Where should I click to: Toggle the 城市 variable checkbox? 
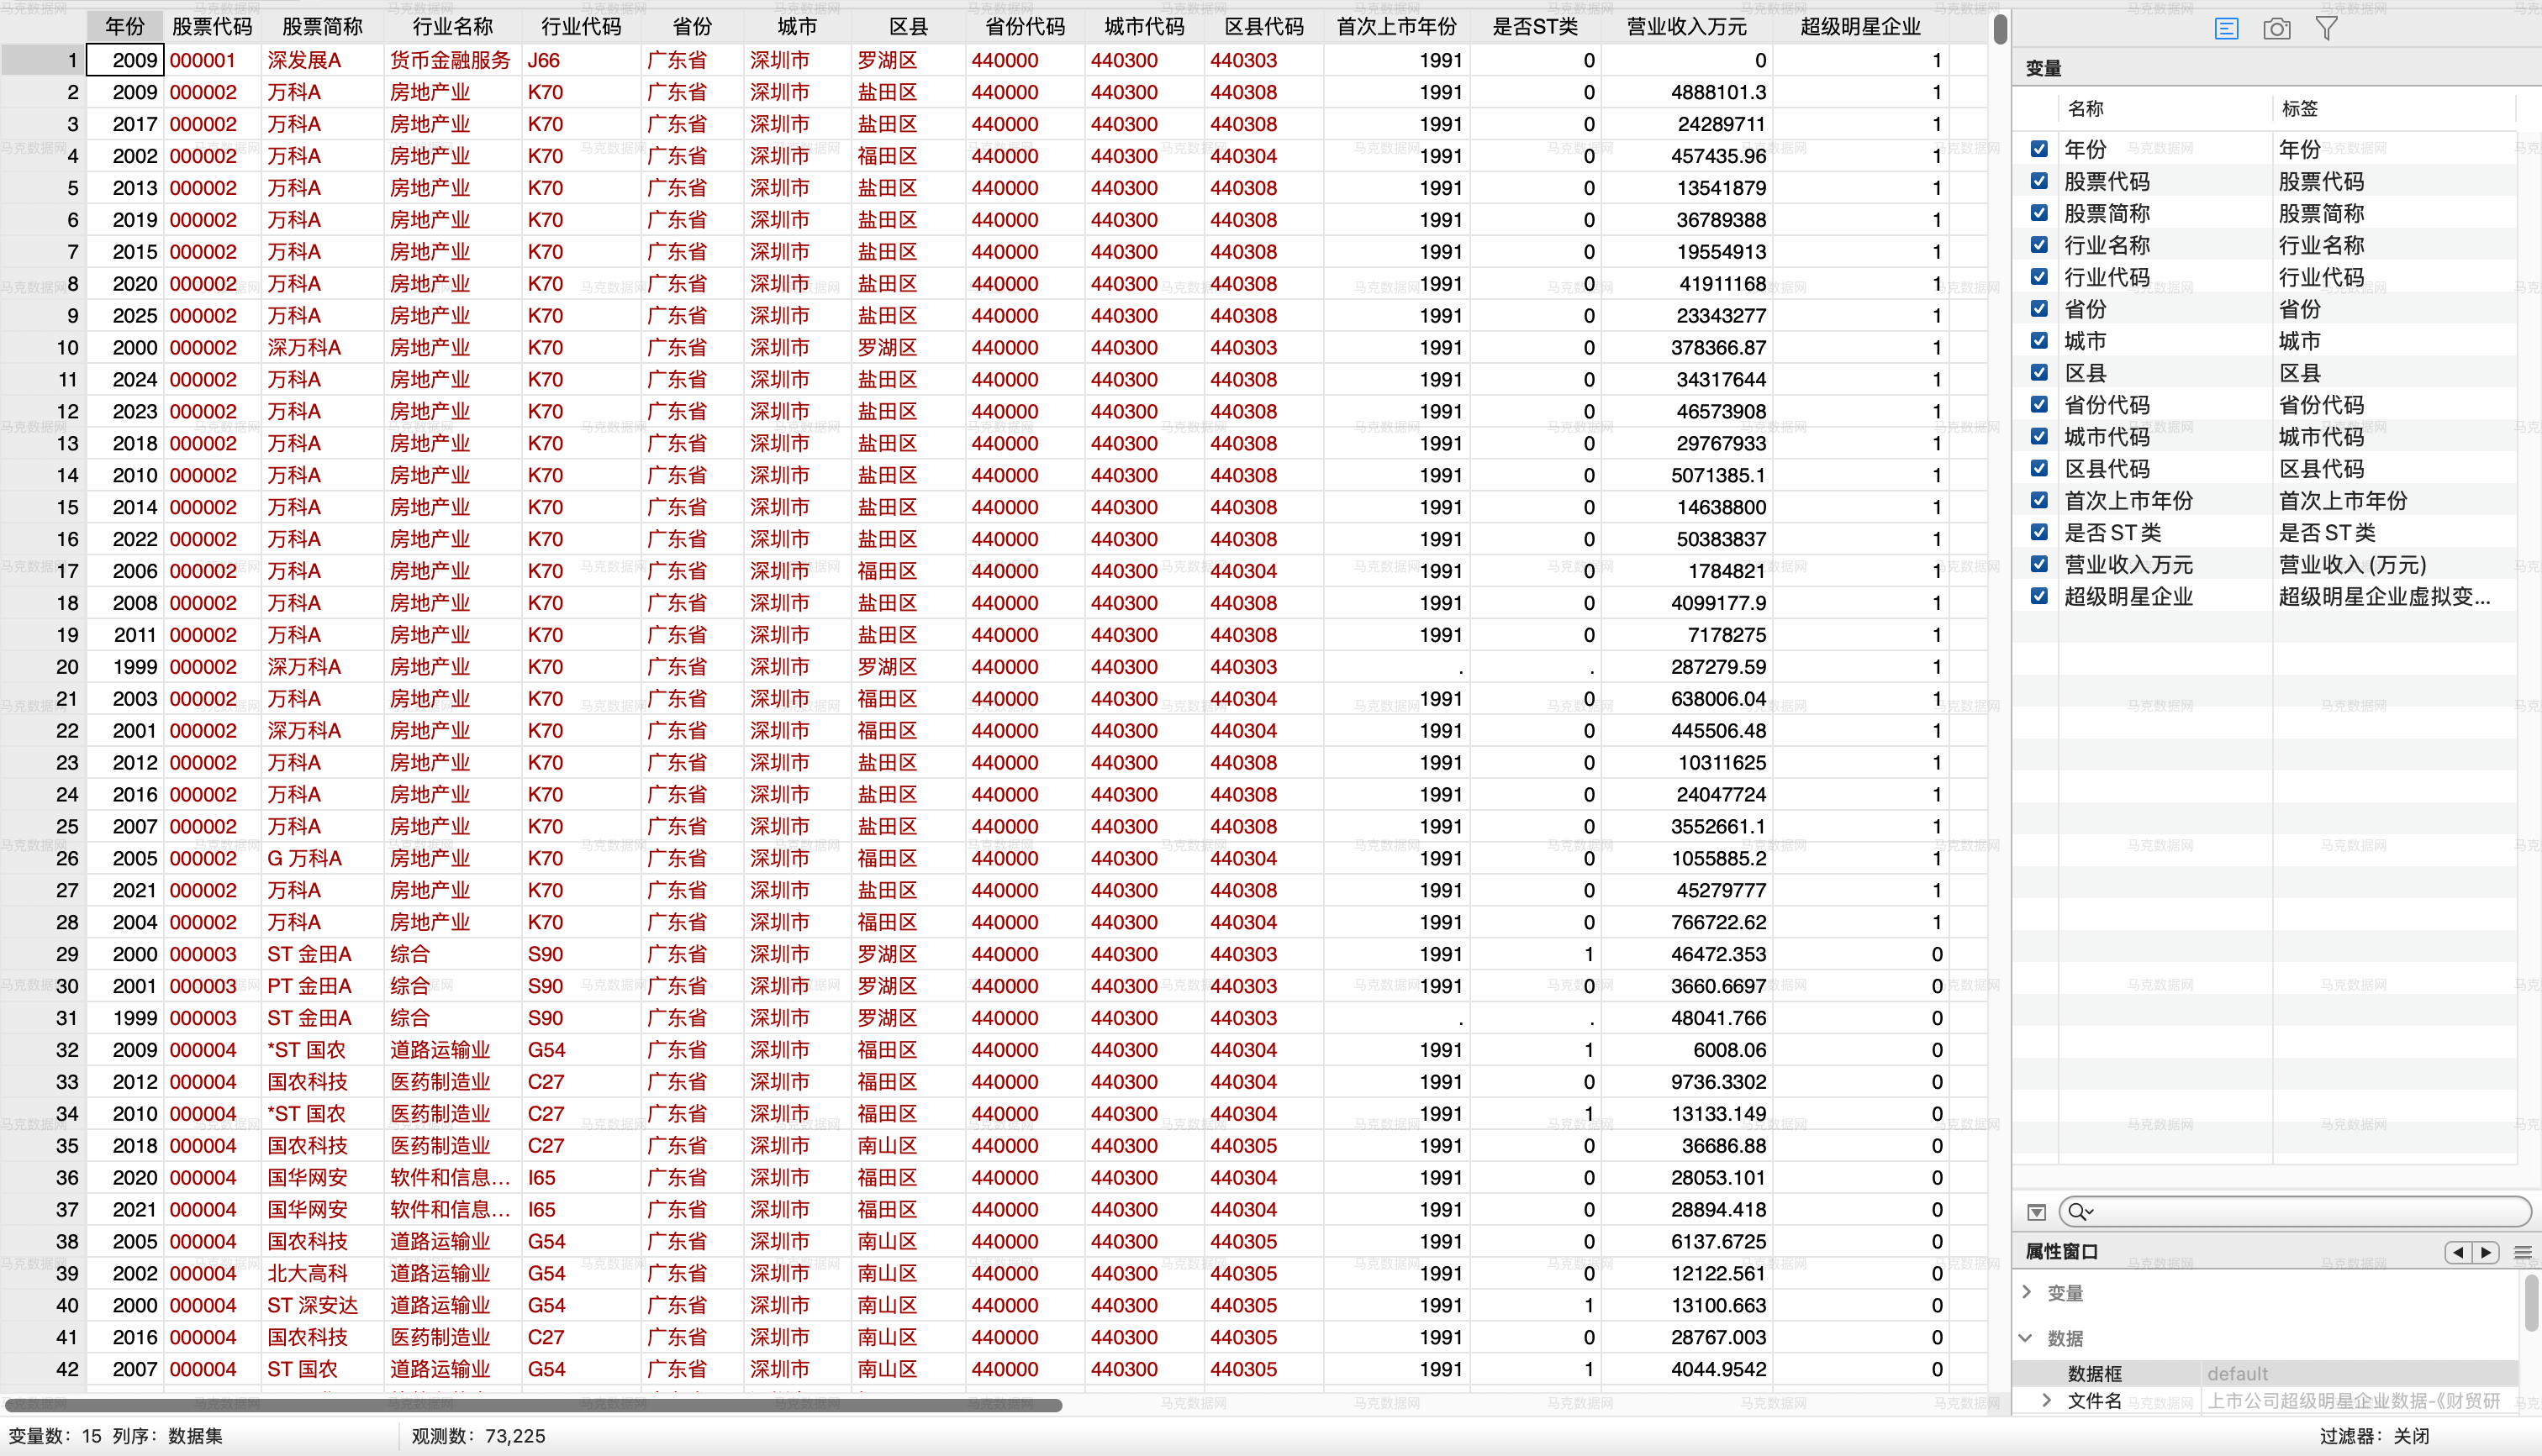coord(2038,341)
